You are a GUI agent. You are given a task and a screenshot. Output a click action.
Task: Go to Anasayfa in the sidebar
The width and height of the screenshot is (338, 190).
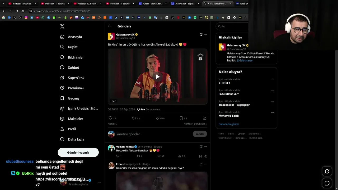click(71, 37)
